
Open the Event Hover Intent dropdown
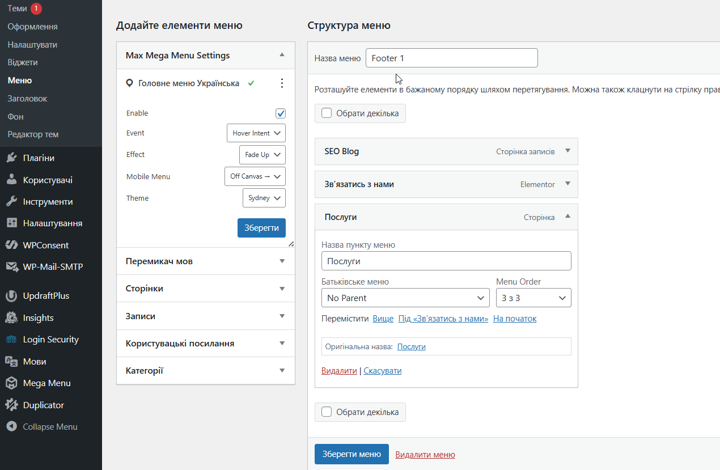click(256, 133)
